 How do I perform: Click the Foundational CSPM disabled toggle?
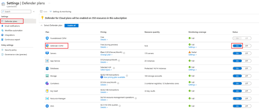point(242,38)
